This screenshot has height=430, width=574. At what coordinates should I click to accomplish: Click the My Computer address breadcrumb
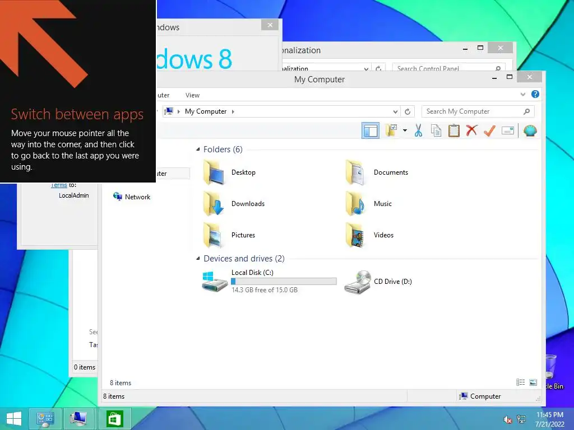[x=205, y=111]
